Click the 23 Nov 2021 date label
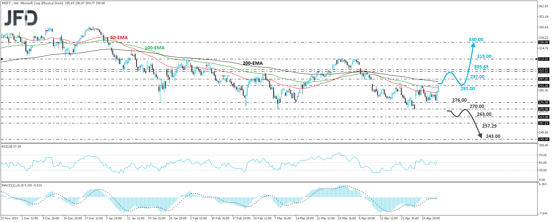The image size is (553, 222). (10, 218)
